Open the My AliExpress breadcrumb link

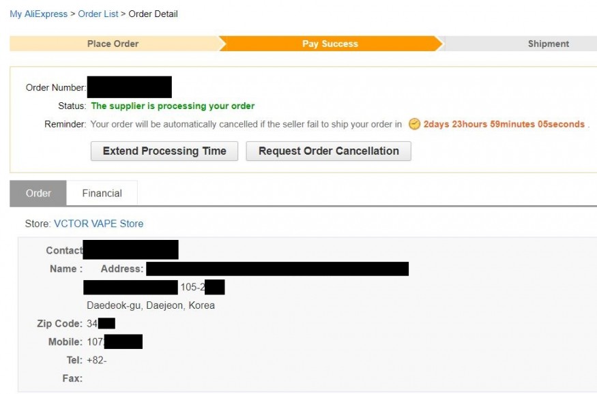pyautogui.click(x=38, y=14)
